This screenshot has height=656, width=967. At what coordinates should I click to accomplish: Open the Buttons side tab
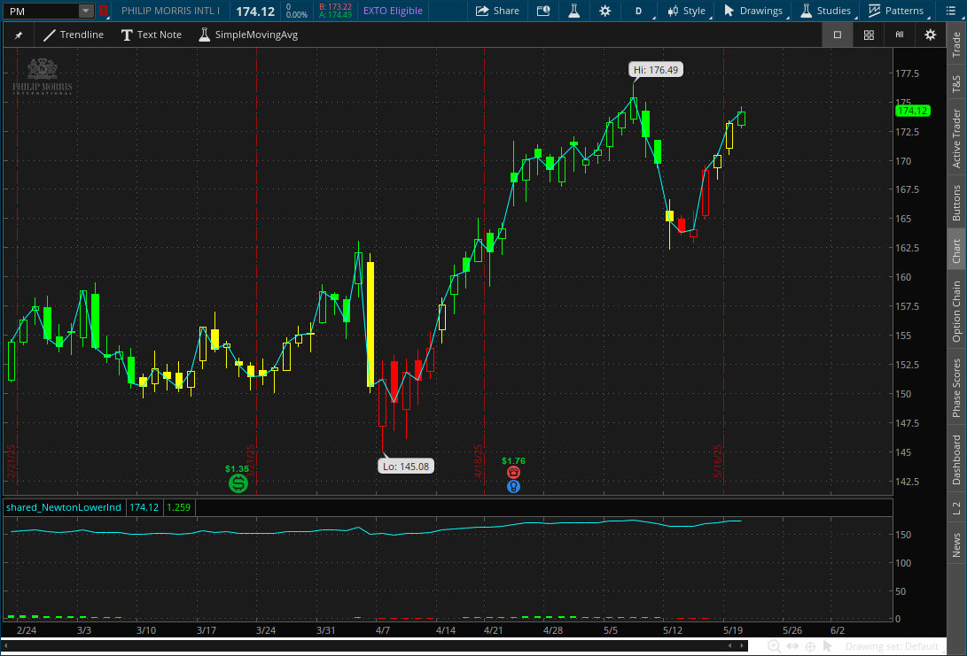[x=956, y=204]
